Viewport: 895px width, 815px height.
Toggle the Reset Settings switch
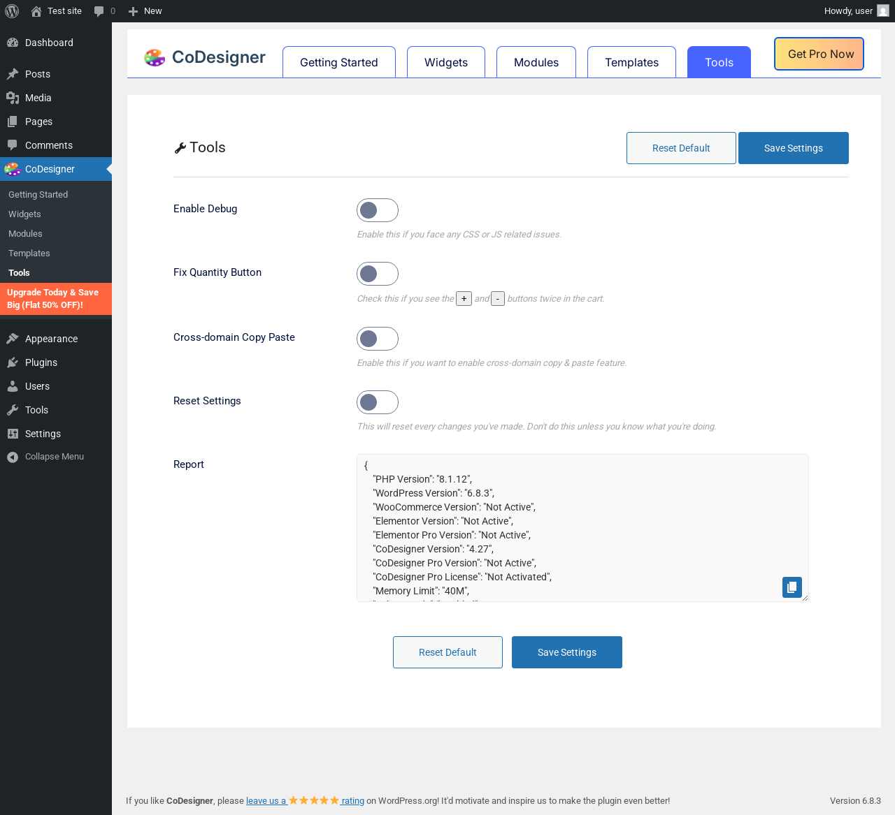tap(378, 402)
